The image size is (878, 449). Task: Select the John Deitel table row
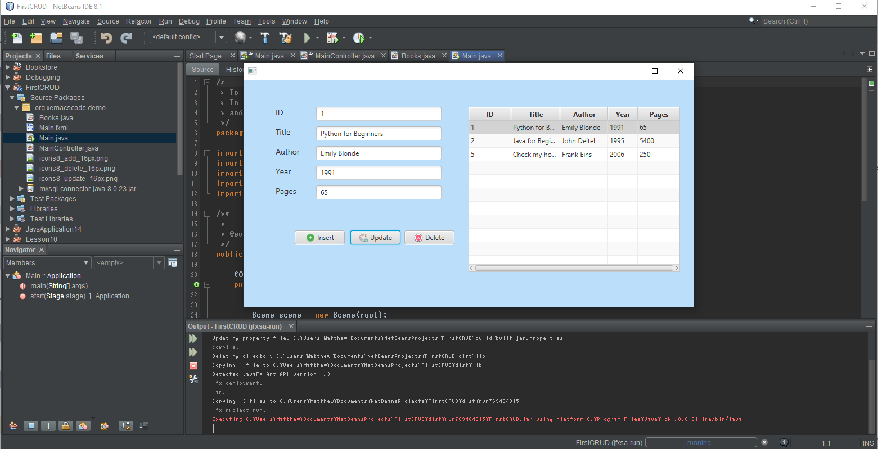tap(574, 141)
